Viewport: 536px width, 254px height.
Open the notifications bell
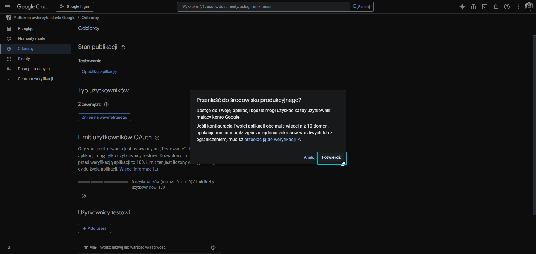496,7
